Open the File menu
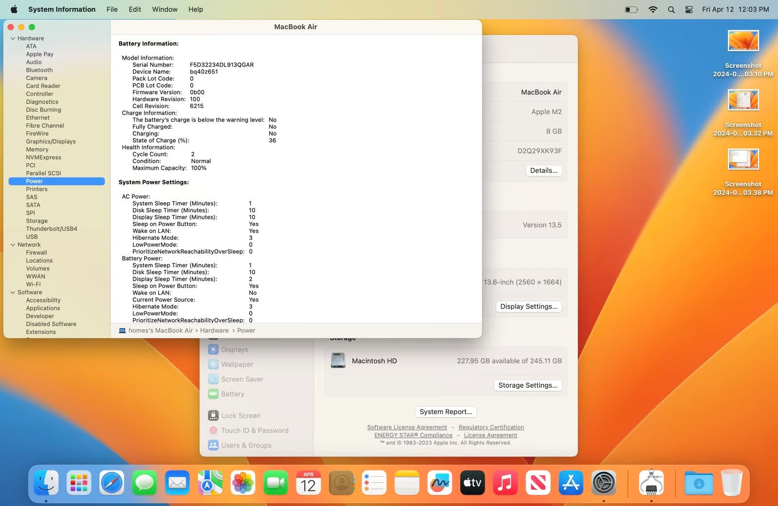778x506 pixels. pyautogui.click(x=112, y=9)
